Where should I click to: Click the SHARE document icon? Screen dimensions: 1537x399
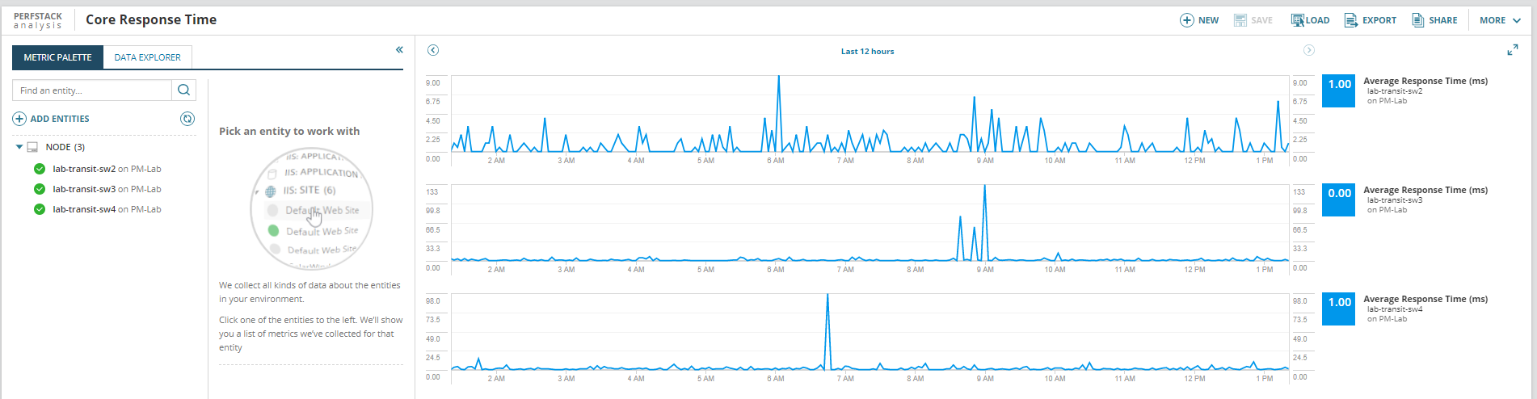[1417, 20]
